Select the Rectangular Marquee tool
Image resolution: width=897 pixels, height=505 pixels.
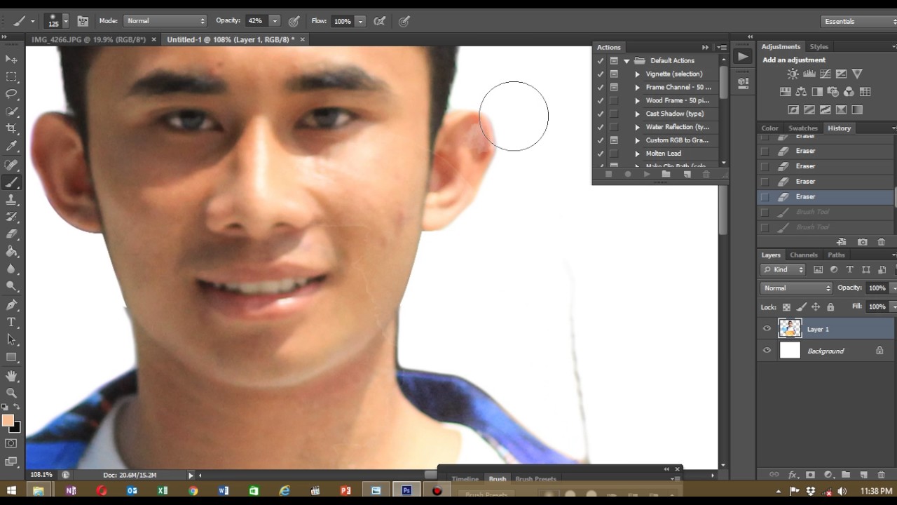11,76
